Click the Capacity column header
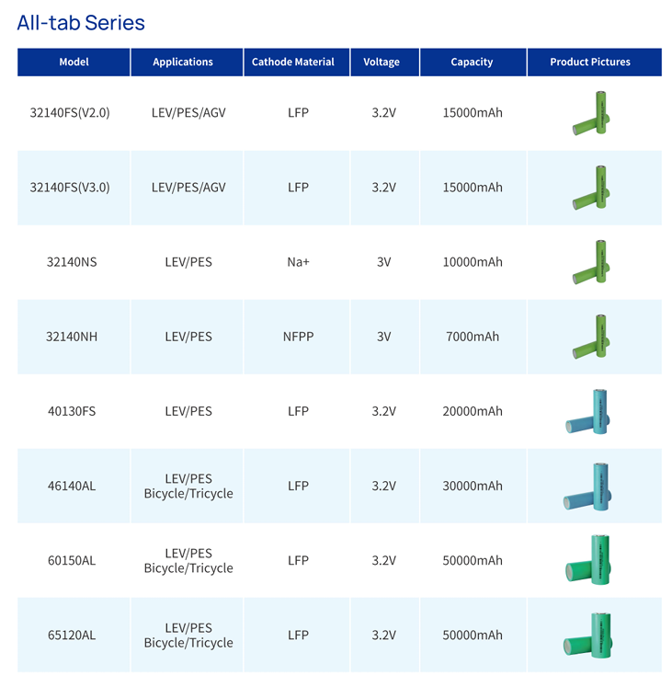 [473, 63]
